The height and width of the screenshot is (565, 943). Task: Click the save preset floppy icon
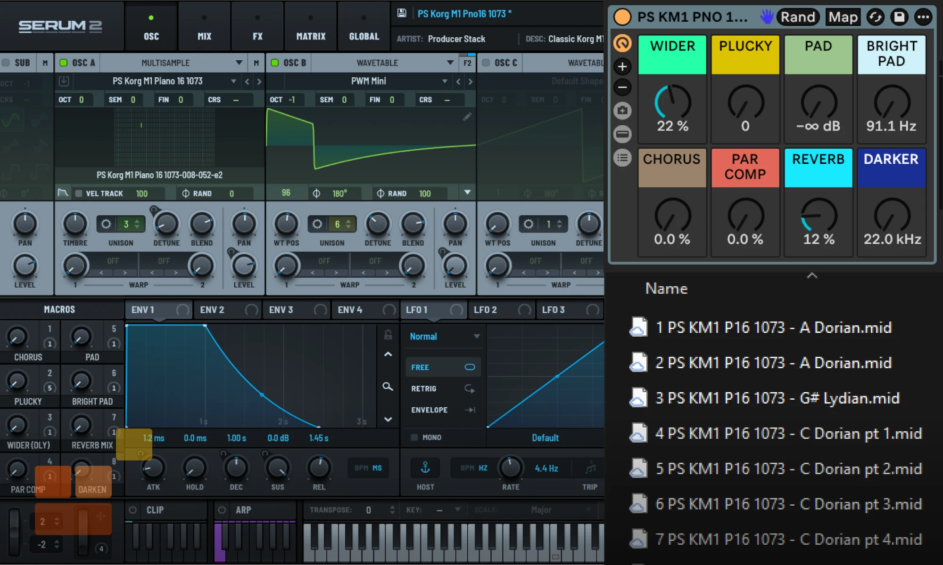tap(402, 13)
